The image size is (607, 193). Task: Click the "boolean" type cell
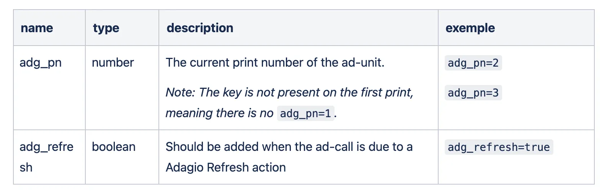(114, 147)
